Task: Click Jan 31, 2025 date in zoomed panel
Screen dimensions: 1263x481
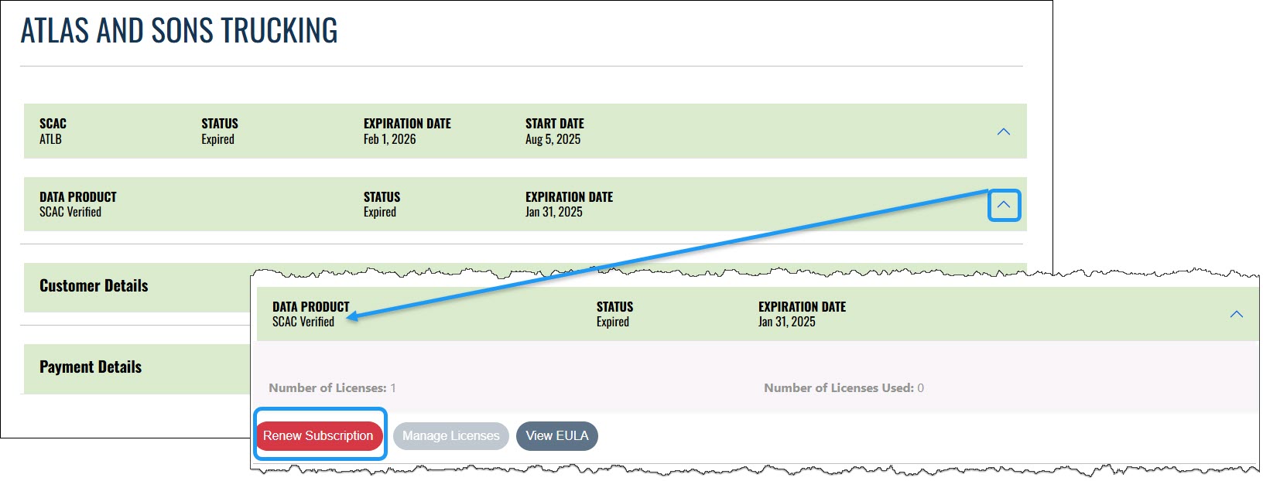Action: coord(786,322)
